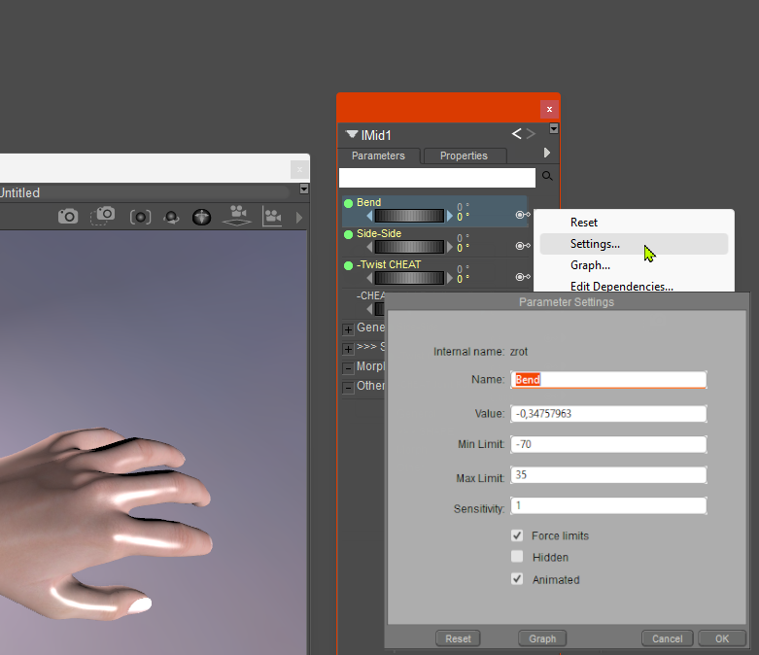Image resolution: width=759 pixels, height=655 pixels.
Task: Click the black trackball sphere icon
Action: point(201,217)
